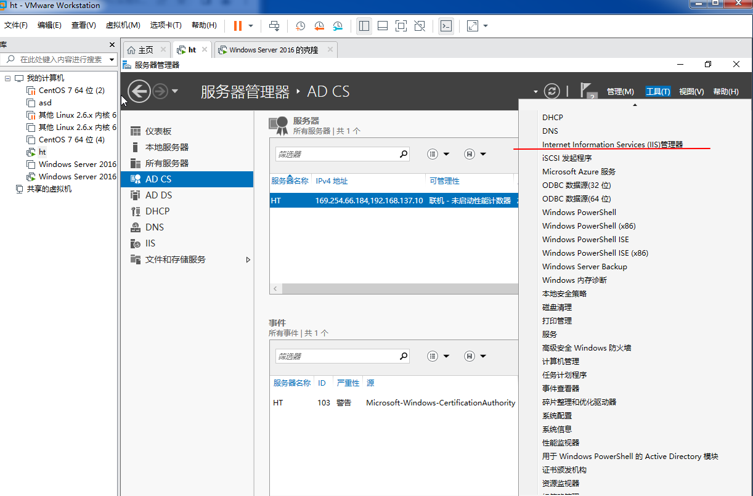Sort servers by 可管理性 column
This screenshot has width=753, height=496.
pyautogui.click(x=444, y=181)
